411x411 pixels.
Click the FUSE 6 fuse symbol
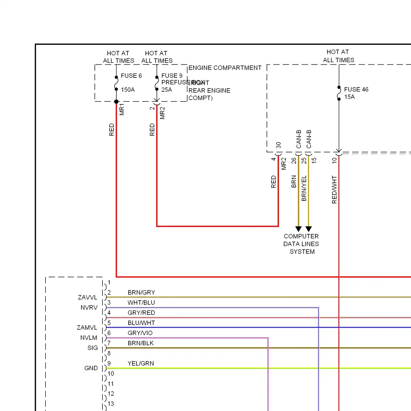pos(116,83)
